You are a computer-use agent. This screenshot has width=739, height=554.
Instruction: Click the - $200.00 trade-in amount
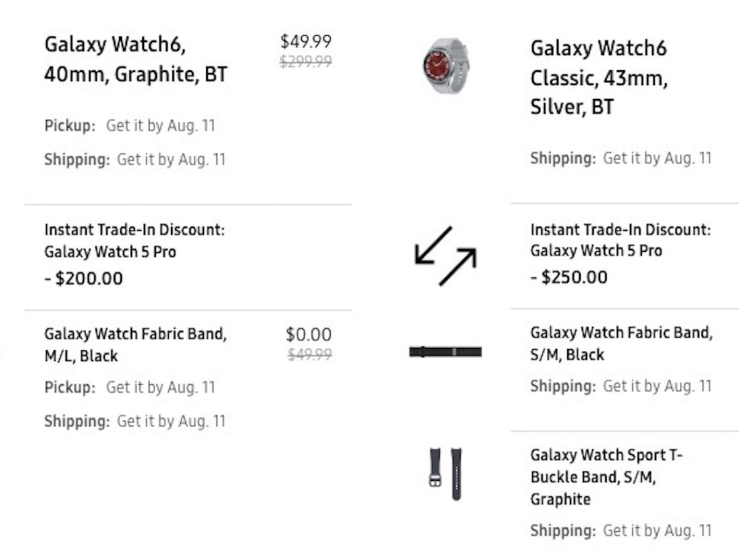(x=84, y=278)
